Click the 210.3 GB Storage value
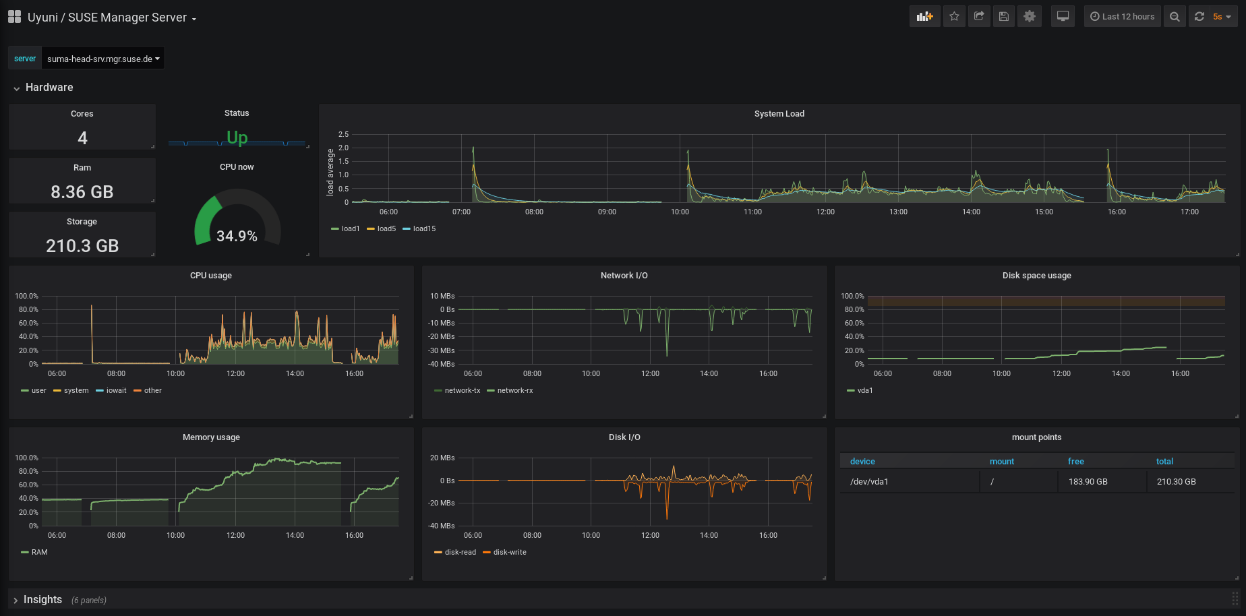The height and width of the screenshot is (616, 1246). pos(82,246)
